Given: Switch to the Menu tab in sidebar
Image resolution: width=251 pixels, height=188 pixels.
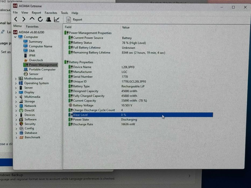Looking at the screenshot, I should pyautogui.click(x=17, y=26).
